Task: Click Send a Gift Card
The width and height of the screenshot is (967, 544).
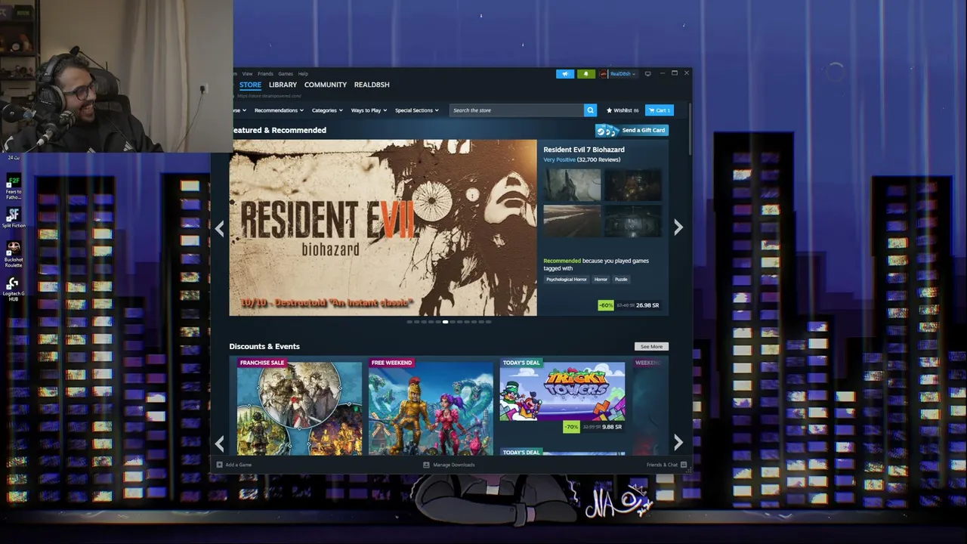Action: coord(632,130)
